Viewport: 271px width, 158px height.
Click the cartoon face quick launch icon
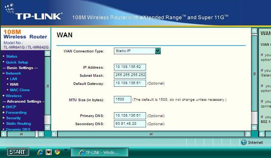[x=49, y=152]
